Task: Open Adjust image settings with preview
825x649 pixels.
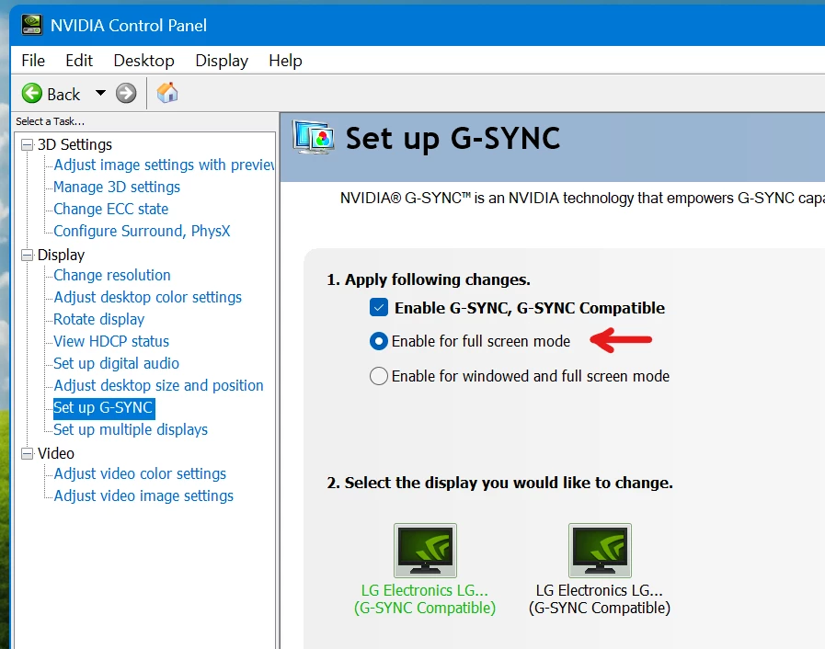Action: 164,165
